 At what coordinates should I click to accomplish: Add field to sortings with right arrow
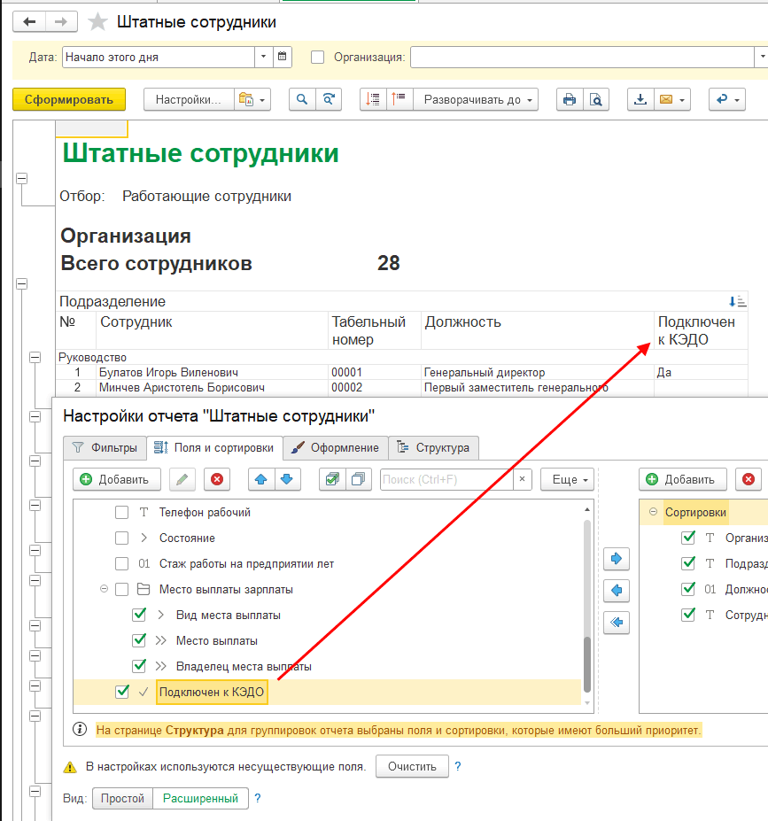pyautogui.click(x=617, y=559)
